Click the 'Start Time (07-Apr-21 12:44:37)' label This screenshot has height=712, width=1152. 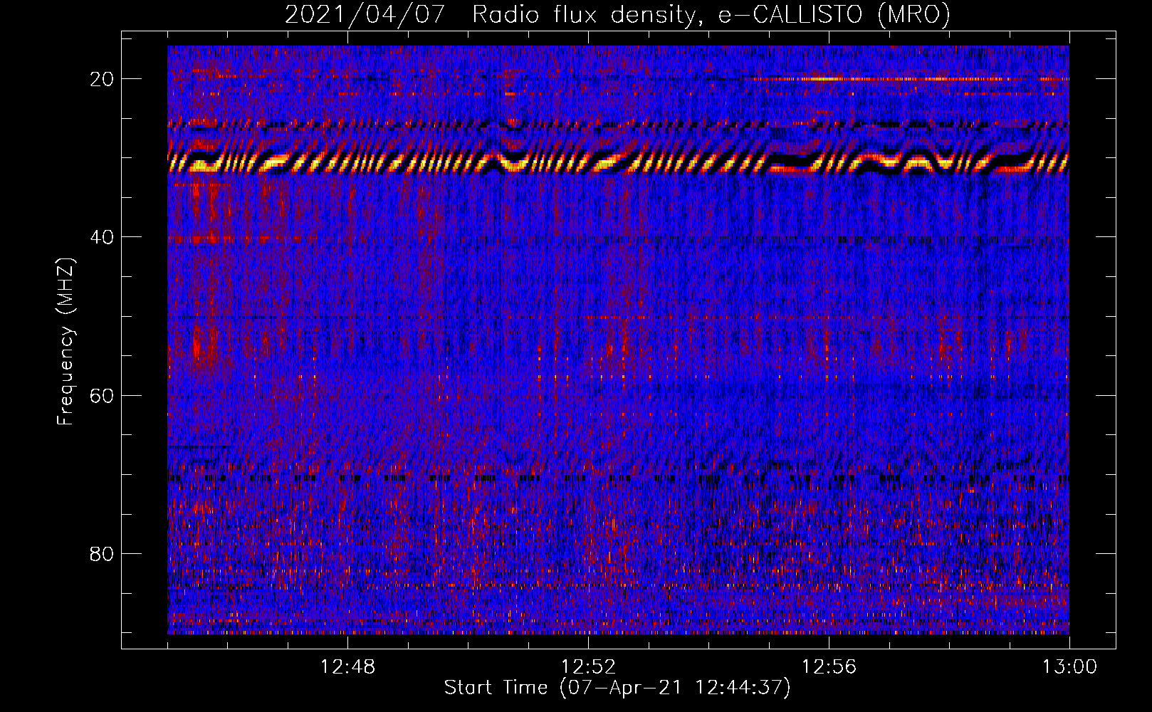click(x=617, y=688)
